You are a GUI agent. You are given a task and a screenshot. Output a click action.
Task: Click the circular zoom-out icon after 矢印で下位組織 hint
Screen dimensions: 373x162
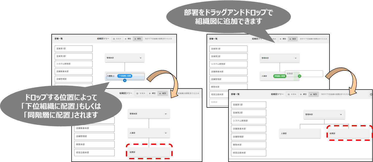point(371,94)
